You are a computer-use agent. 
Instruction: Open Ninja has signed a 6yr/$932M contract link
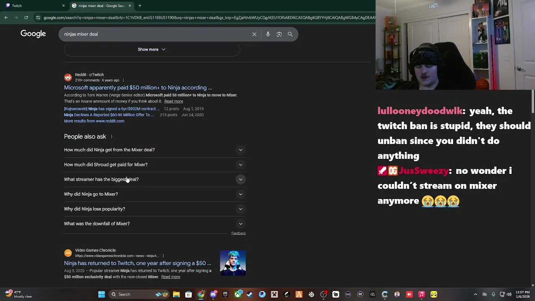pyautogui.click(x=112, y=109)
